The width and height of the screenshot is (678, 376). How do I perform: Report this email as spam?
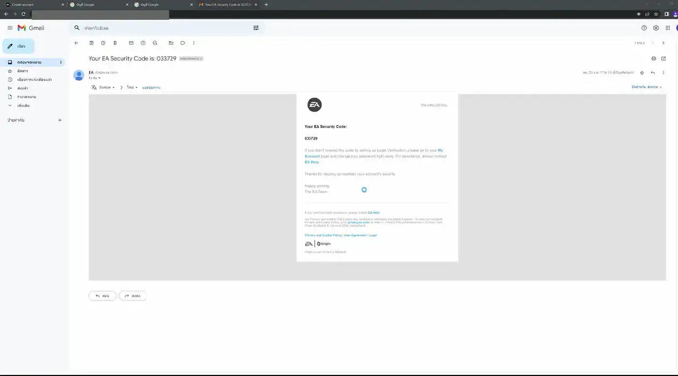(x=103, y=43)
